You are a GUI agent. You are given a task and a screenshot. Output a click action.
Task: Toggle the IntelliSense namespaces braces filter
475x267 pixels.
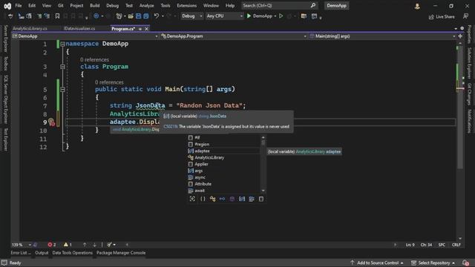pos(203,199)
